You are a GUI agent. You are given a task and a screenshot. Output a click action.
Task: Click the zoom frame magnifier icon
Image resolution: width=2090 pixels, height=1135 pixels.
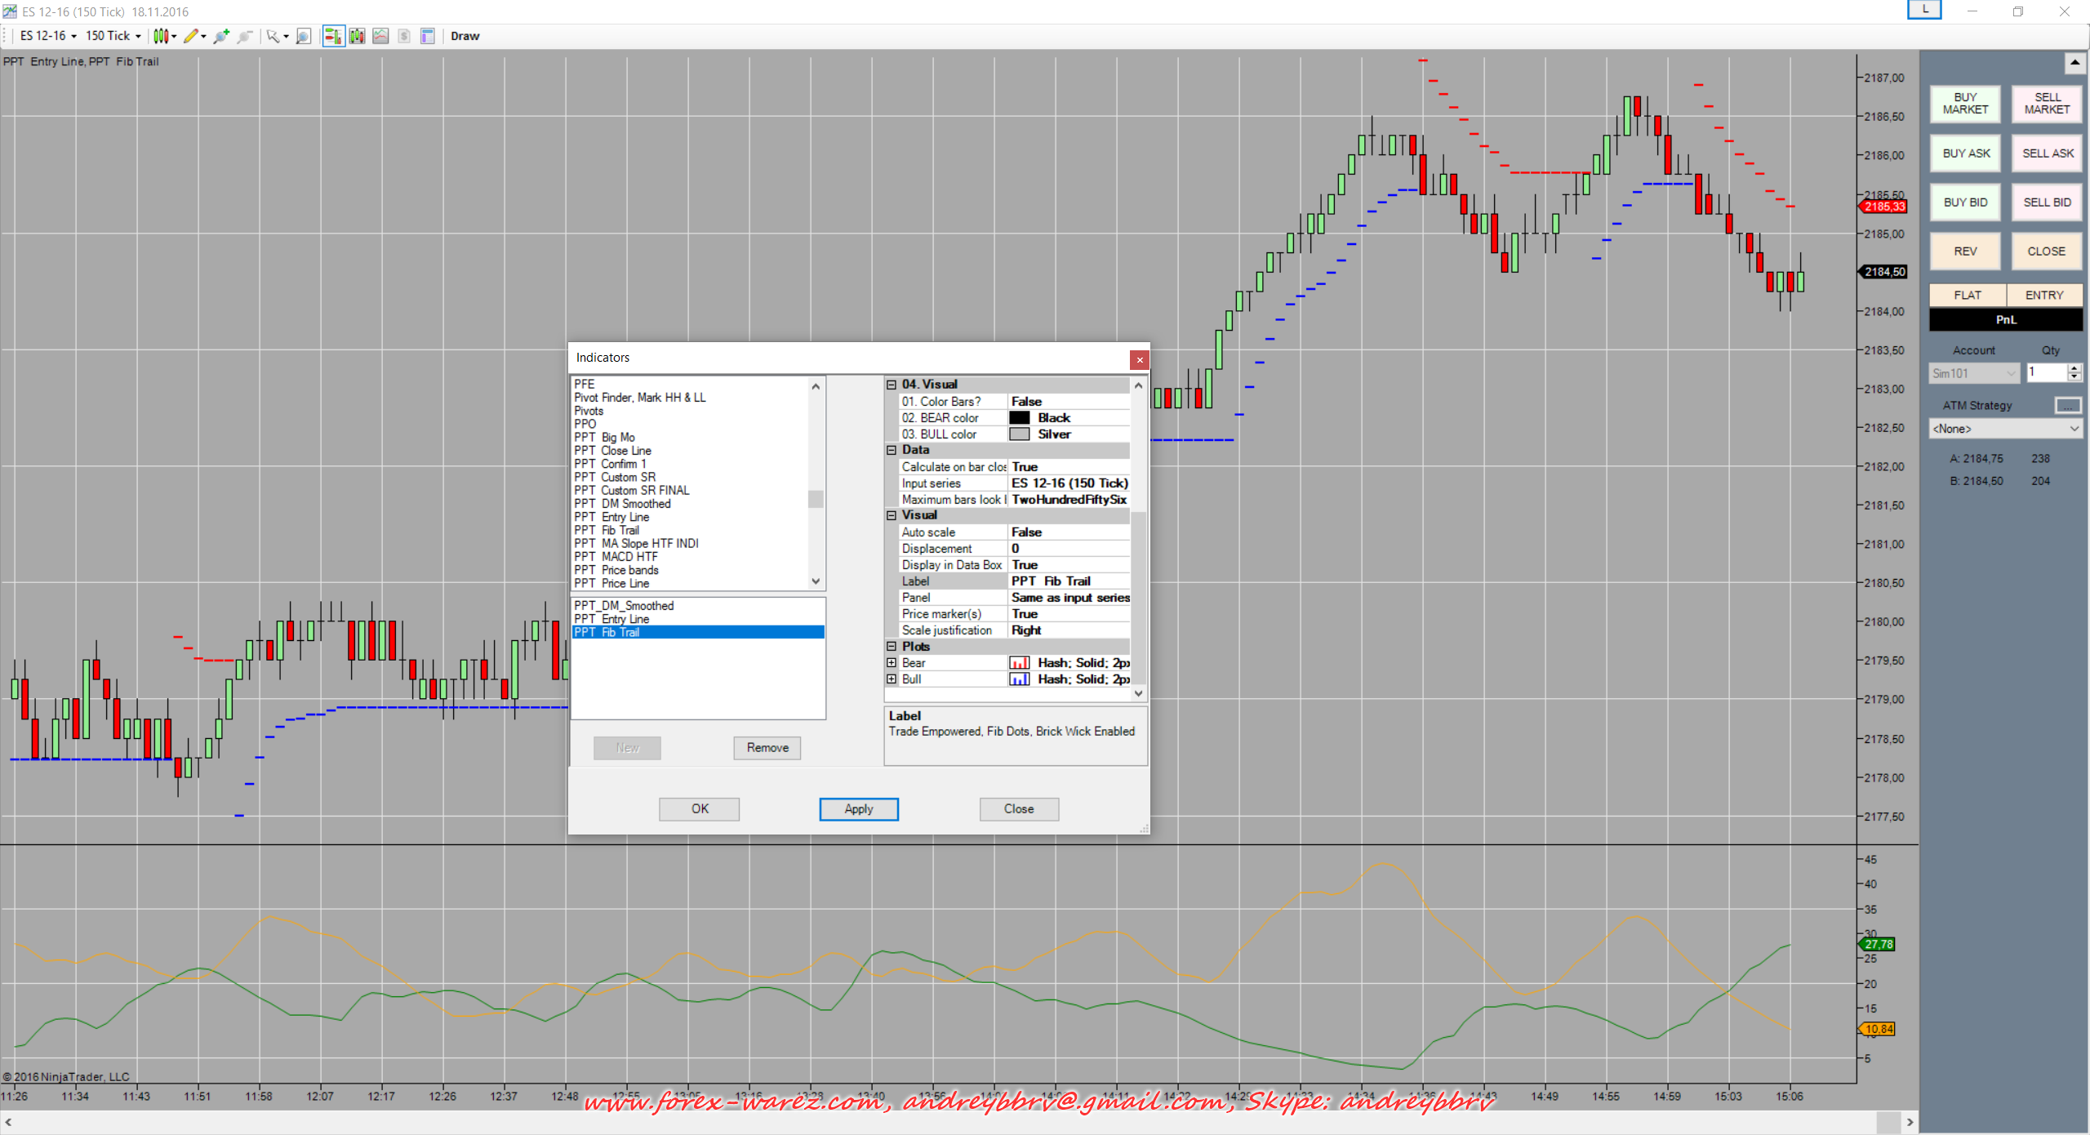click(303, 36)
